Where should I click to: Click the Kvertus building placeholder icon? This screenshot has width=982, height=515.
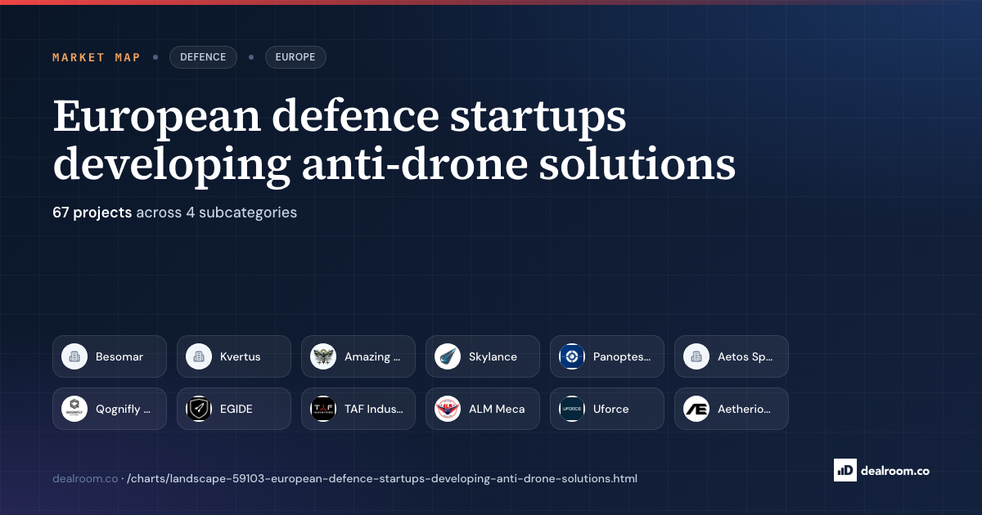tap(199, 356)
